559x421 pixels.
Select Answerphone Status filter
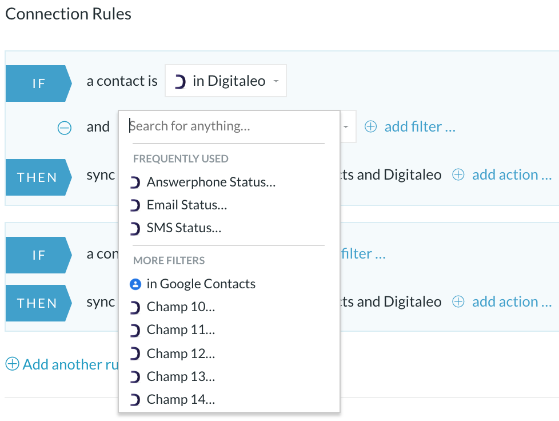click(x=211, y=182)
